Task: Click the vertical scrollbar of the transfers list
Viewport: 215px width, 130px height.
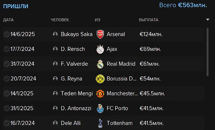Action: point(208,52)
